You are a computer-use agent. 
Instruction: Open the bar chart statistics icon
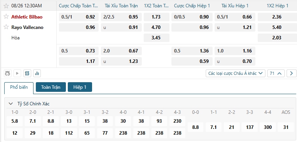[37, 73]
